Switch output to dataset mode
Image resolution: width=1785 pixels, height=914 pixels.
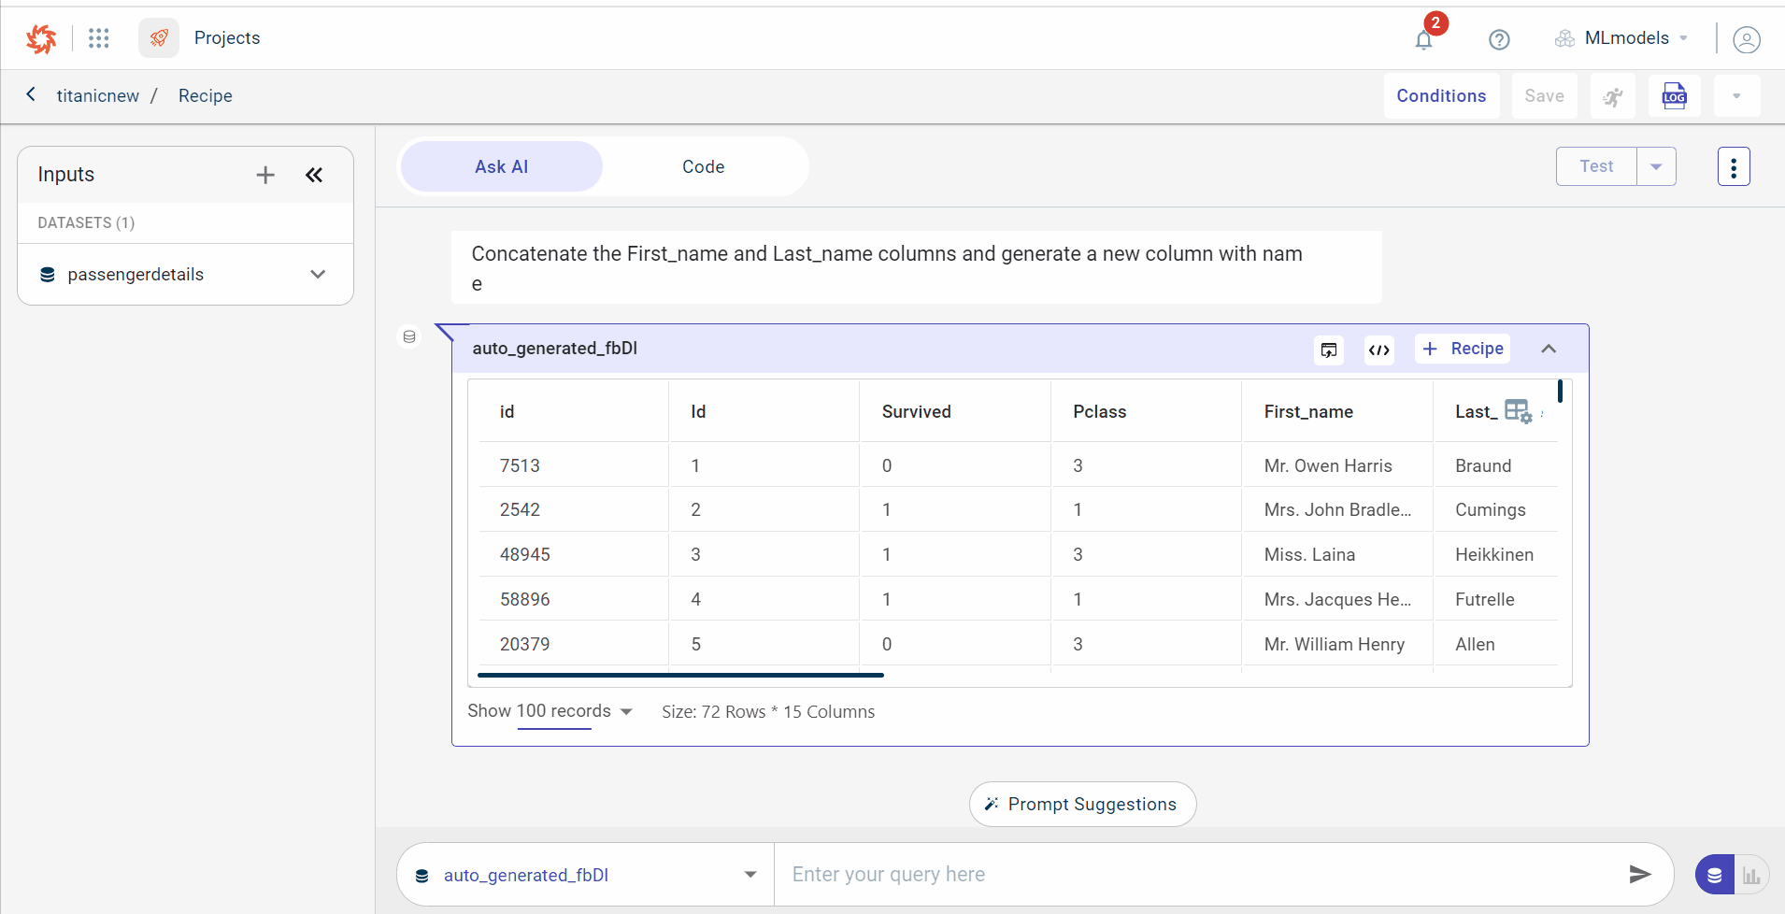[x=1715, y=876]
